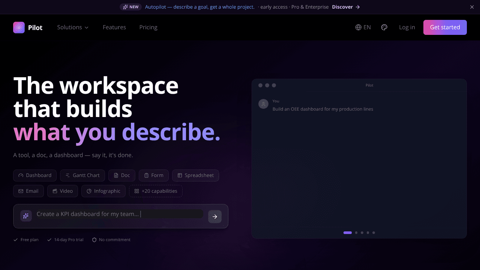Select the first active carousel dot
Image resolution: width=480 pixels, height=270 pixels.
(x=348, y=232)
